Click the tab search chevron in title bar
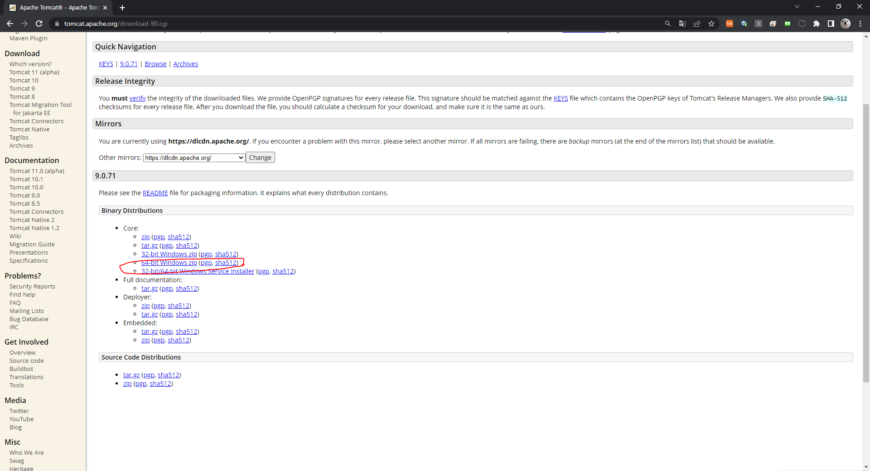870x471 pixels. [x=797, y=6]
